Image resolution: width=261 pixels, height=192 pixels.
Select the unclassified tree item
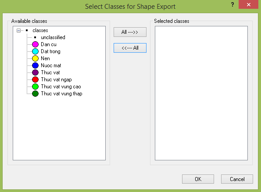click(x=53, y=37)
